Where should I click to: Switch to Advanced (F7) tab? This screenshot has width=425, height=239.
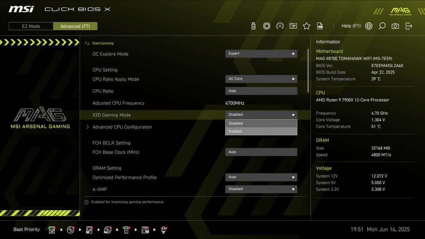point(75,26)
